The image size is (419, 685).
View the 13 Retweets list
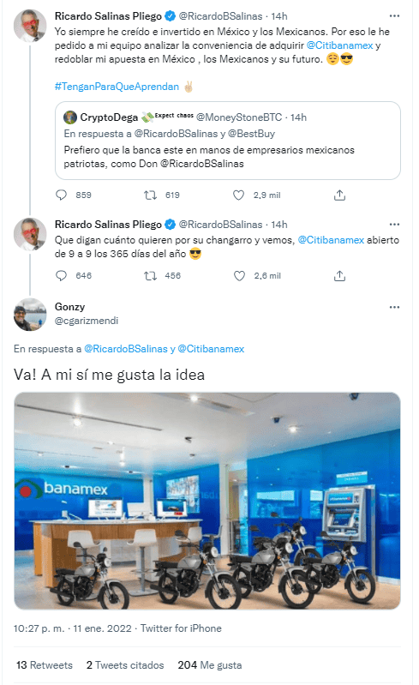point(45,665)
